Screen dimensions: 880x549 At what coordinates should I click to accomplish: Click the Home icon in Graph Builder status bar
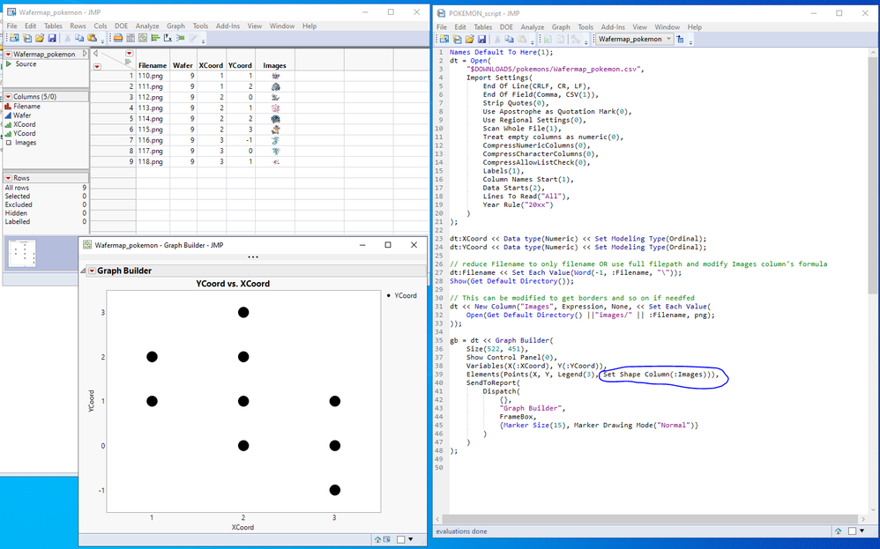point(377,539)
